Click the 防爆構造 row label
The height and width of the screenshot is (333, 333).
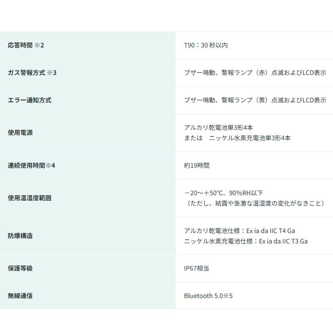(20, 236)
